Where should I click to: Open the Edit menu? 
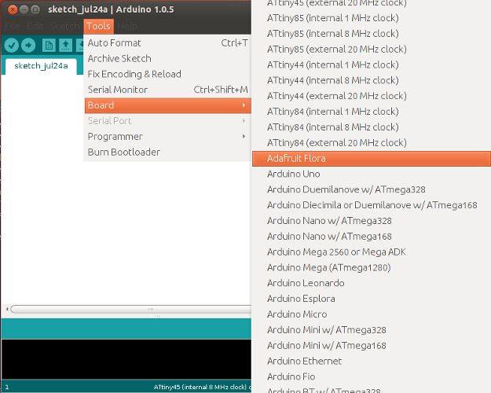(35, 26)
